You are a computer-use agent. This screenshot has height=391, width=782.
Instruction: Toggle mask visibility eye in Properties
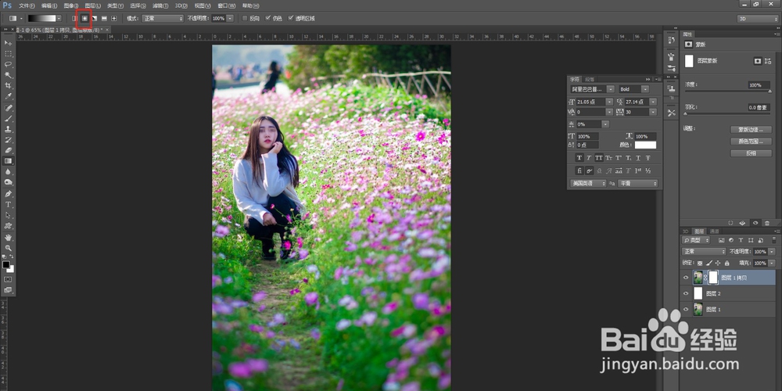tap(755, 223)
